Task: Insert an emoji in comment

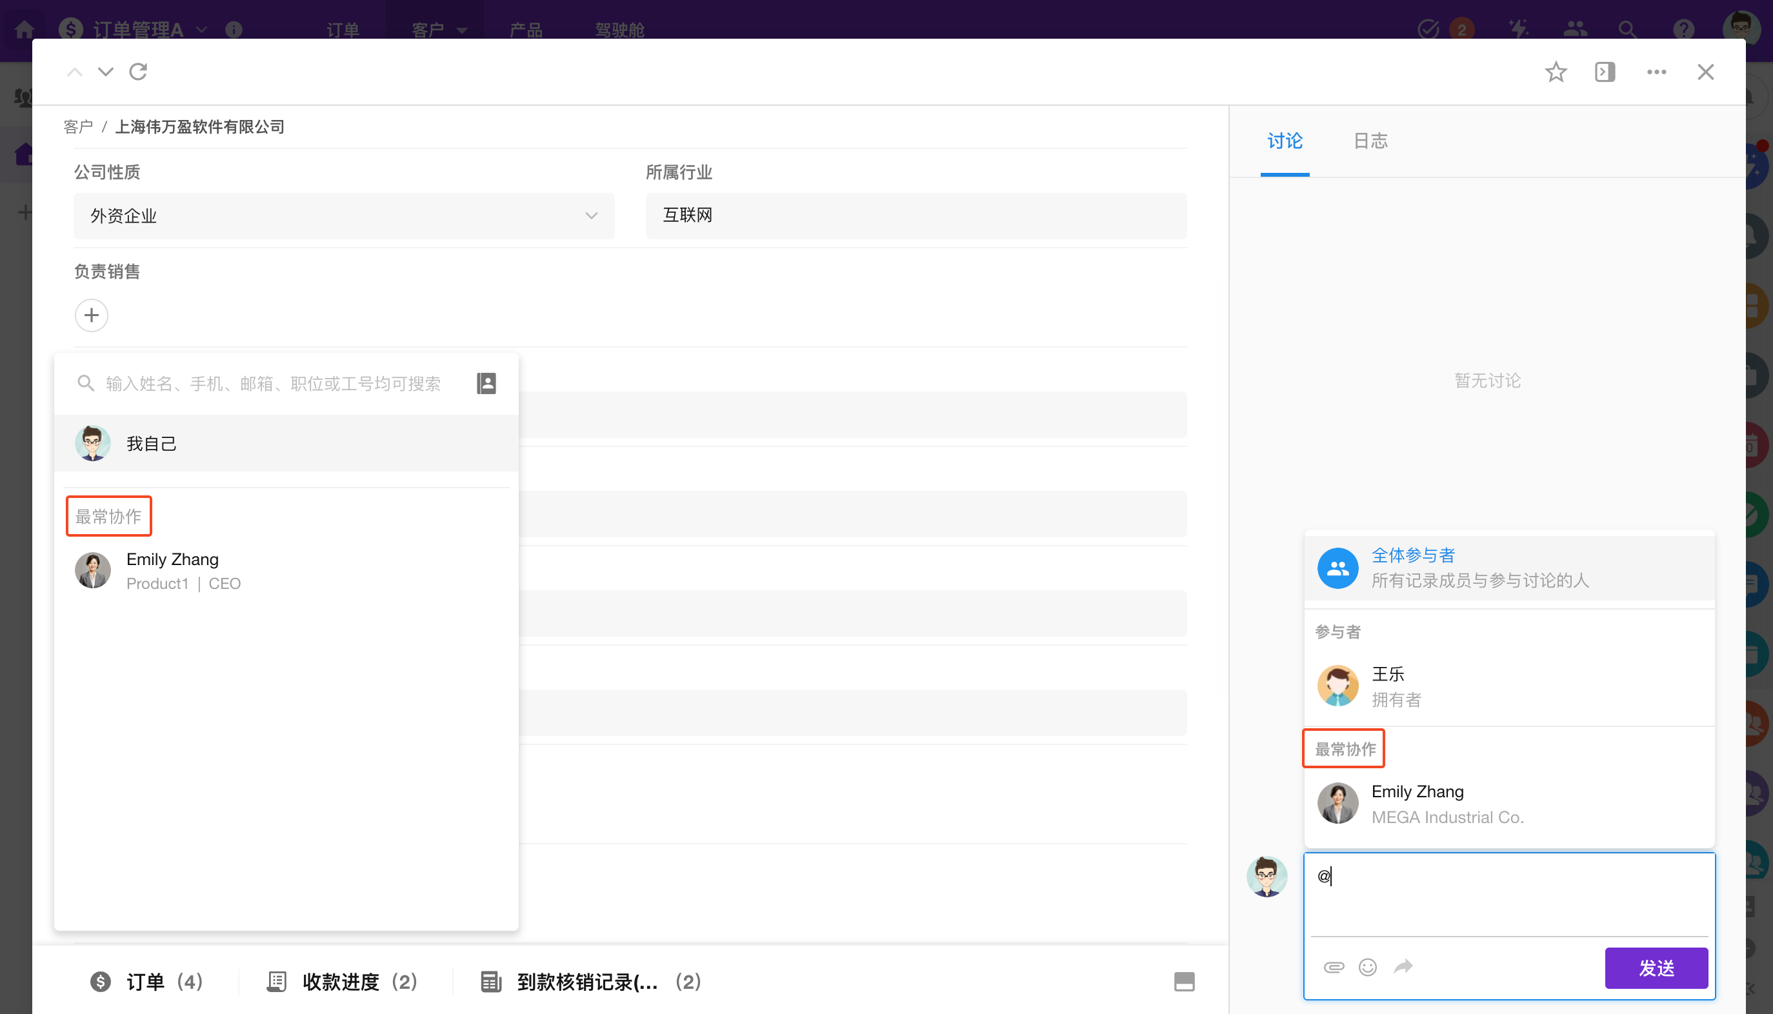Action: tap(1368, 967)
